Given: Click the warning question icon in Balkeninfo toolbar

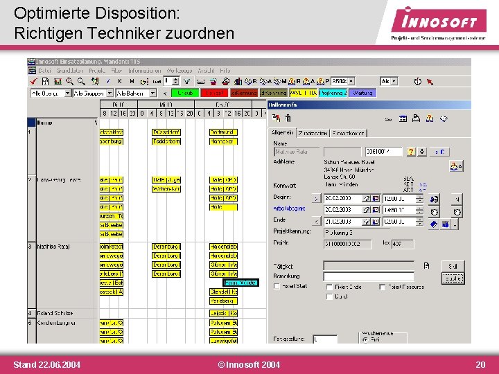Looking at the screenshot, I should [430, 118].
